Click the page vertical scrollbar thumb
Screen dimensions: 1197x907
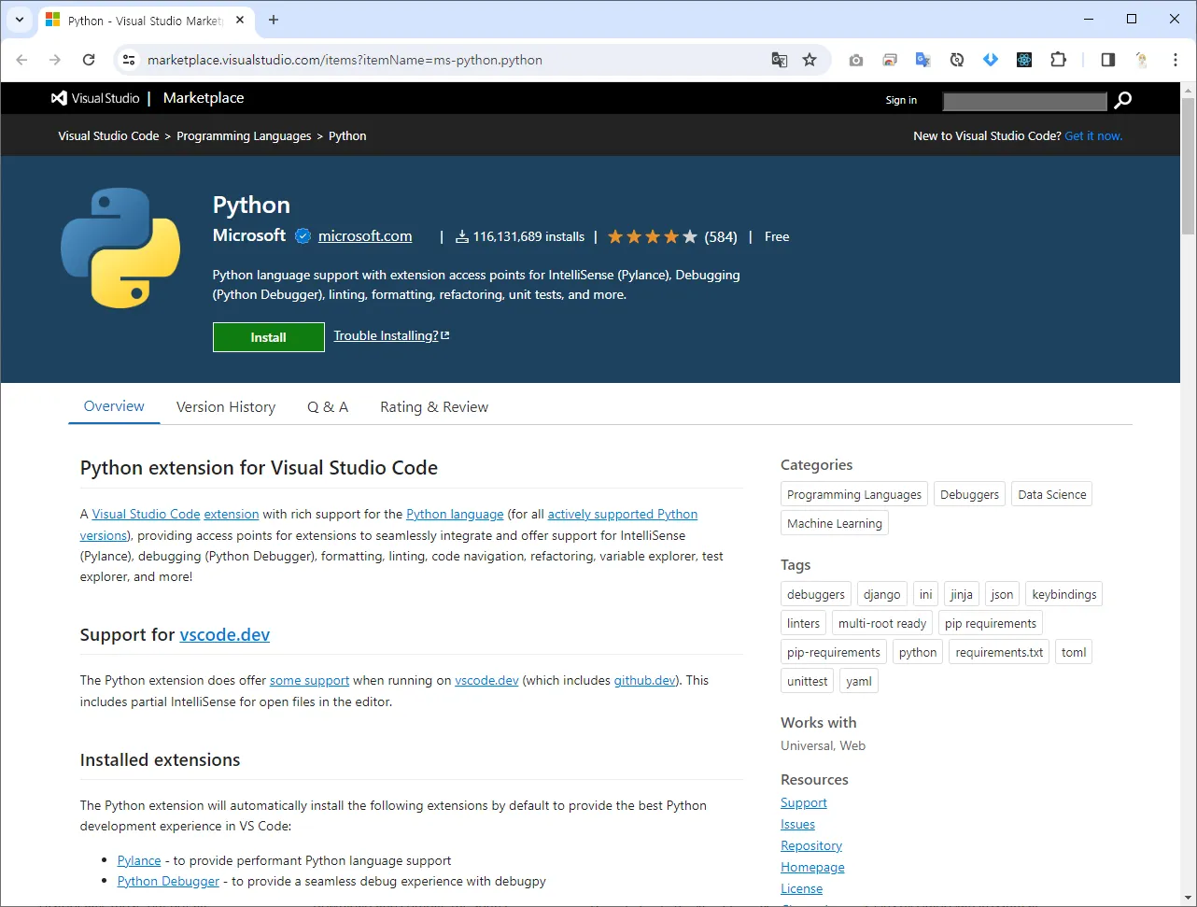click(x=1189, y=166)
